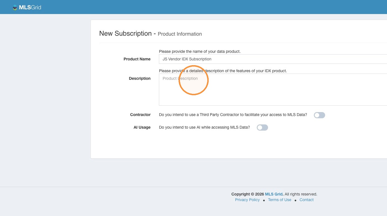Focus the Product Name input field
This screenshot has height=216, width=387.
[x=273, y=59]
